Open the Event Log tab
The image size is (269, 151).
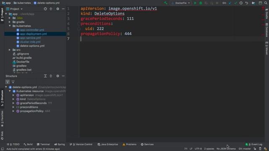pyautogui.click(x=254, y=144)
